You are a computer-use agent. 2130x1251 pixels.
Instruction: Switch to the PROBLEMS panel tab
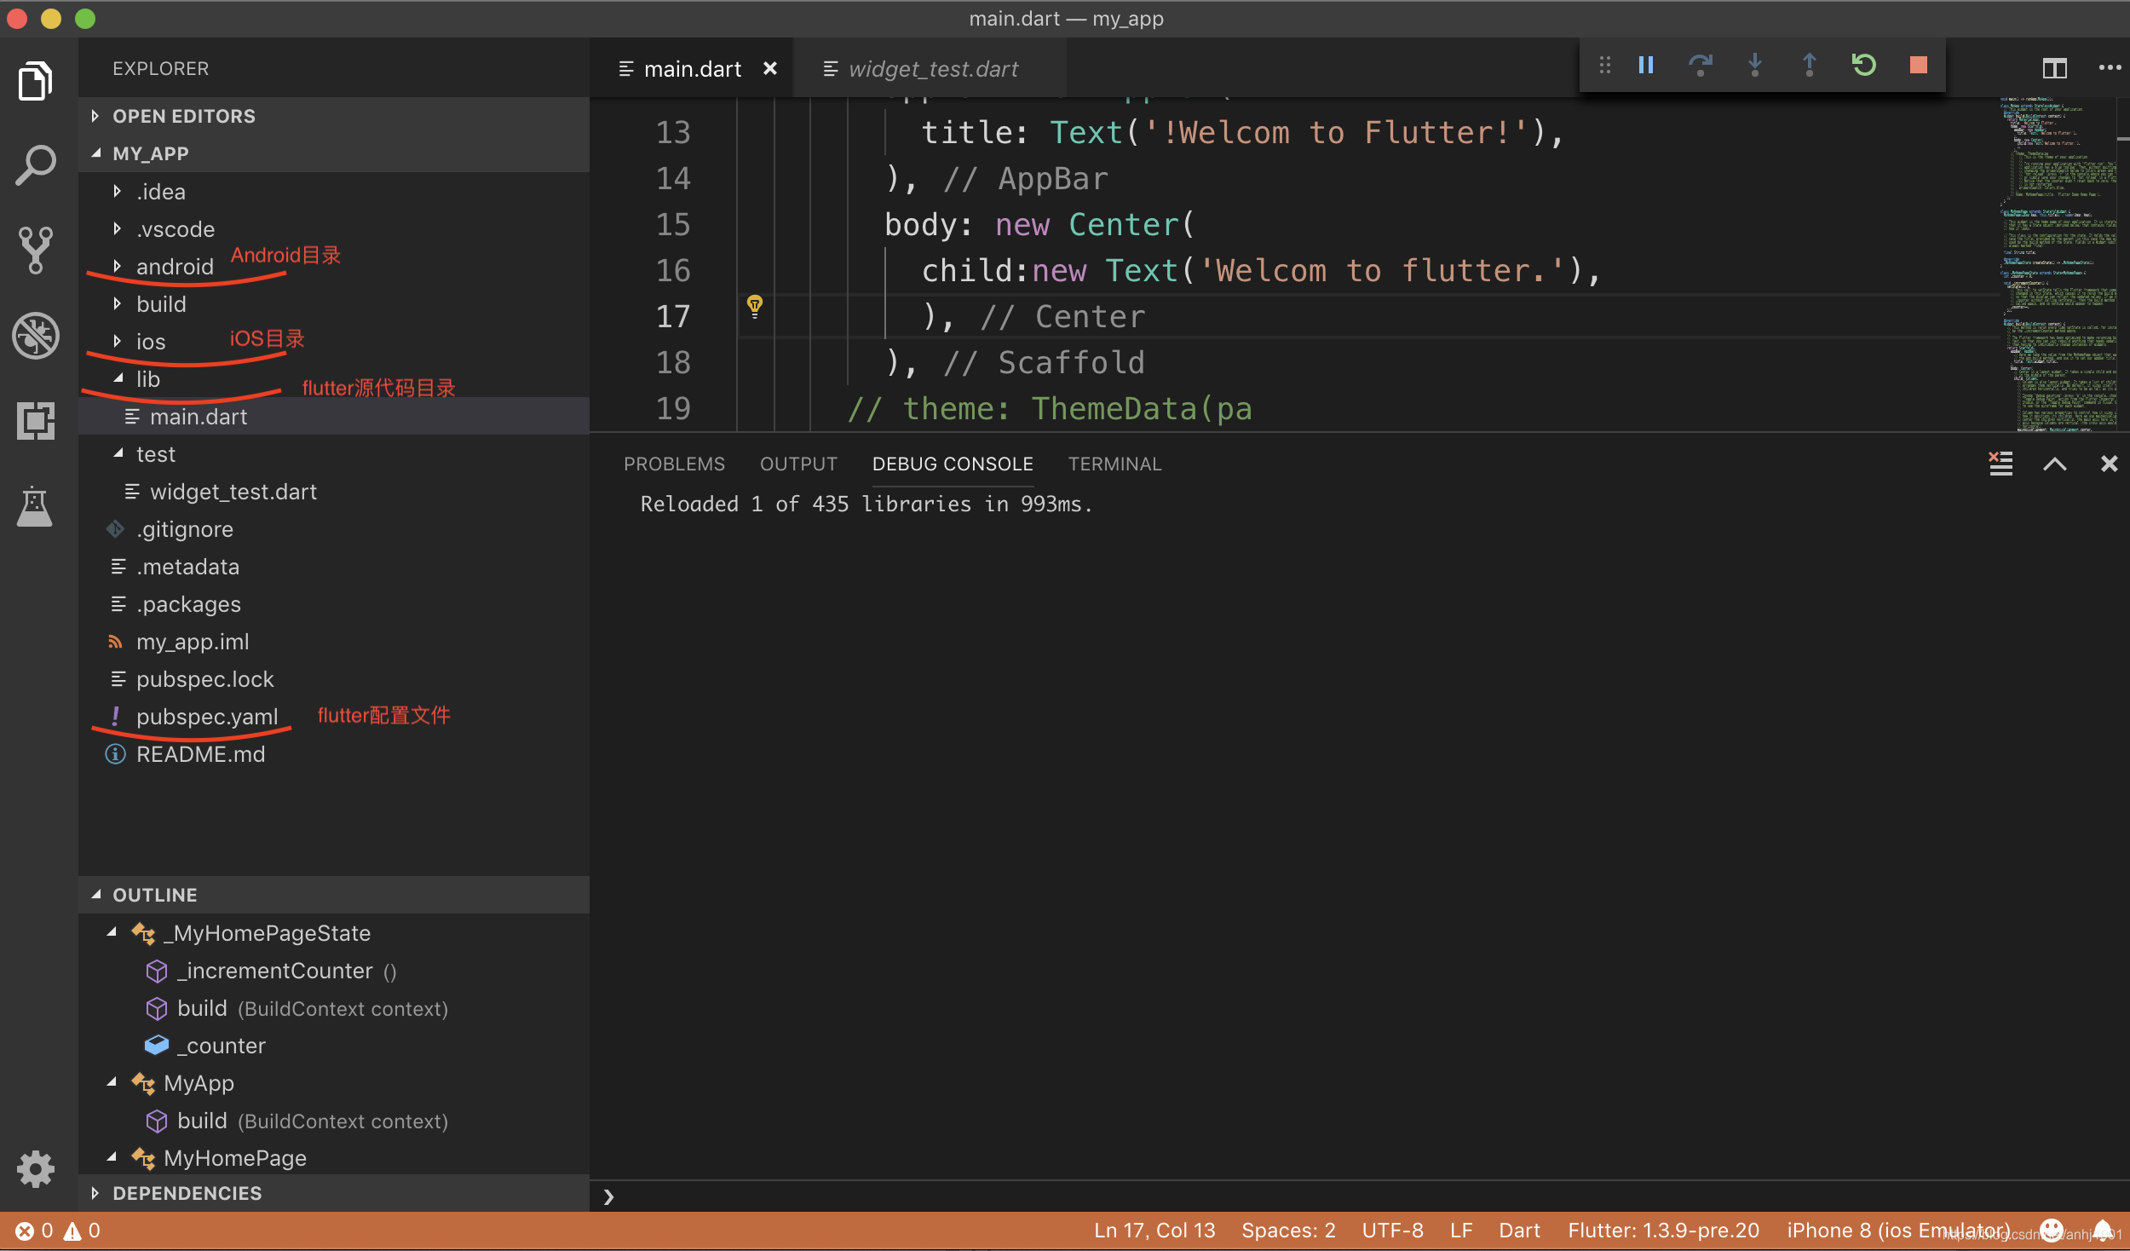coord(674,464)
